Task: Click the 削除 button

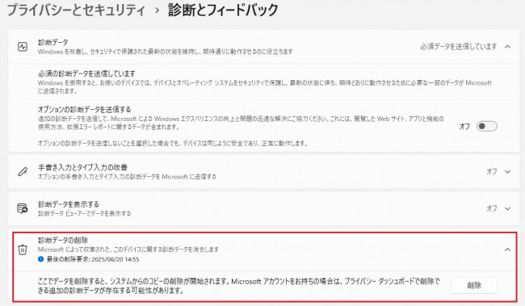Action: pos(474,285)
